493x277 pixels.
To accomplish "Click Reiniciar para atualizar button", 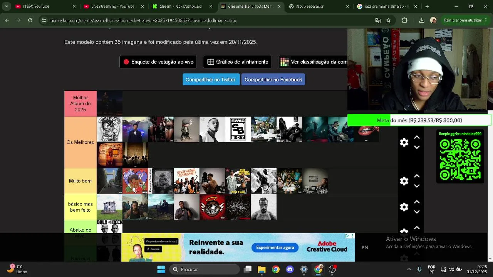I will (463, 20).
